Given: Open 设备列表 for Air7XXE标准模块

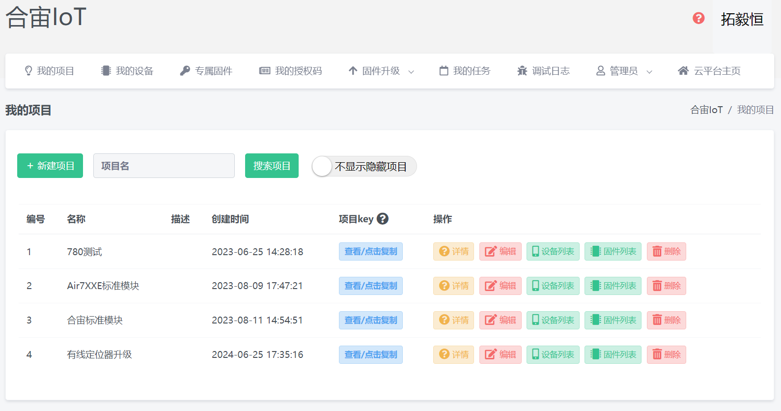Looking at the screenshot, I should [x=553, y=286].
